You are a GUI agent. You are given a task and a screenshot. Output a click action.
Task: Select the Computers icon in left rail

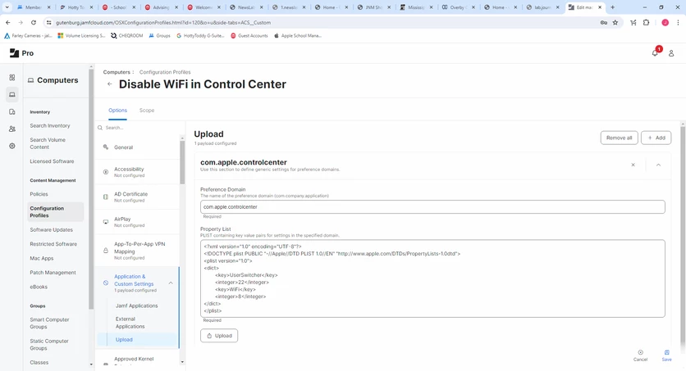[x=11, y=94]
